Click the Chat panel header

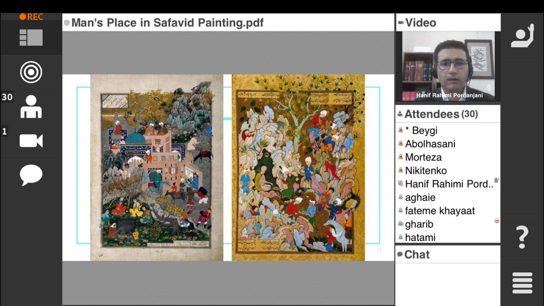(x=448, y=255)
